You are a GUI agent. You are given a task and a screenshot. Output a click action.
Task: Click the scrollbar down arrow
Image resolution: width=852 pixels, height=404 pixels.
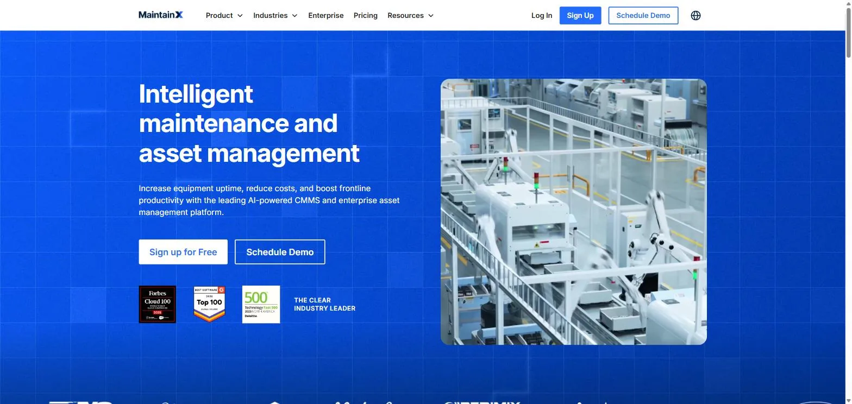pyautogui.click(x=848, y=401)
